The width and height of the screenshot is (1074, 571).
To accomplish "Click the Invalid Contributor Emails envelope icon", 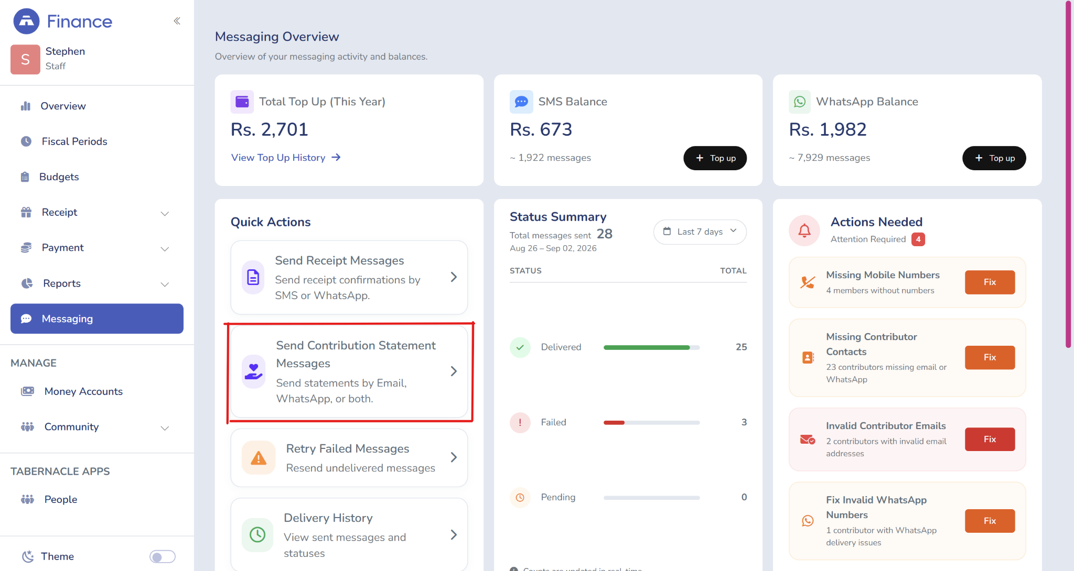I will (x=808, y=440).
